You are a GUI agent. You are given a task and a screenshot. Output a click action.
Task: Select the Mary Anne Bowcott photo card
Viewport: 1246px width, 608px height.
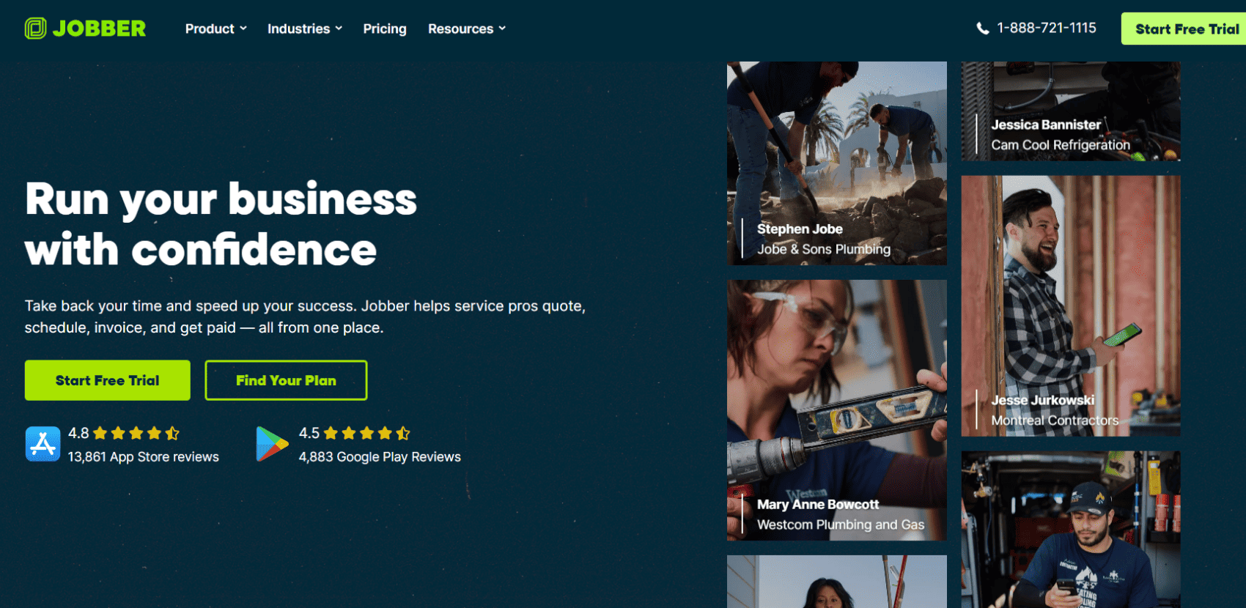click(837, 410)
